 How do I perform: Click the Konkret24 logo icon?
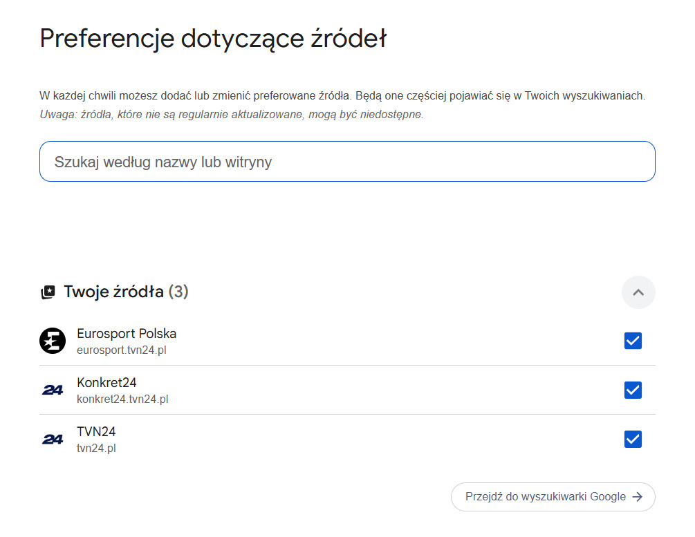[x=53, y=390]
